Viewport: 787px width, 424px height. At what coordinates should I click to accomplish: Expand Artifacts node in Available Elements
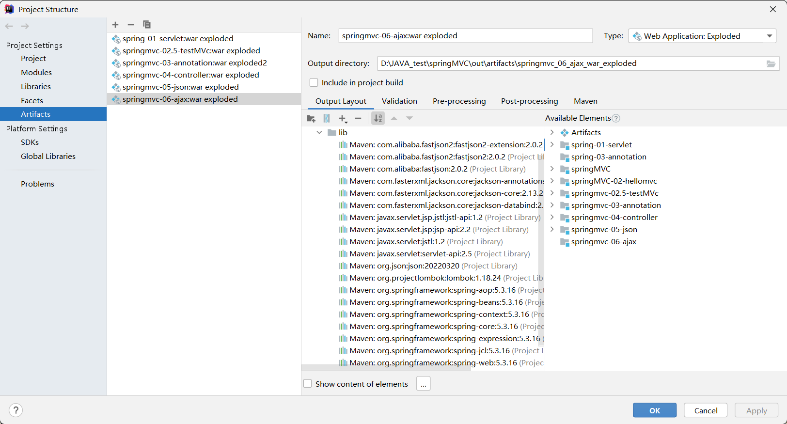552,132
